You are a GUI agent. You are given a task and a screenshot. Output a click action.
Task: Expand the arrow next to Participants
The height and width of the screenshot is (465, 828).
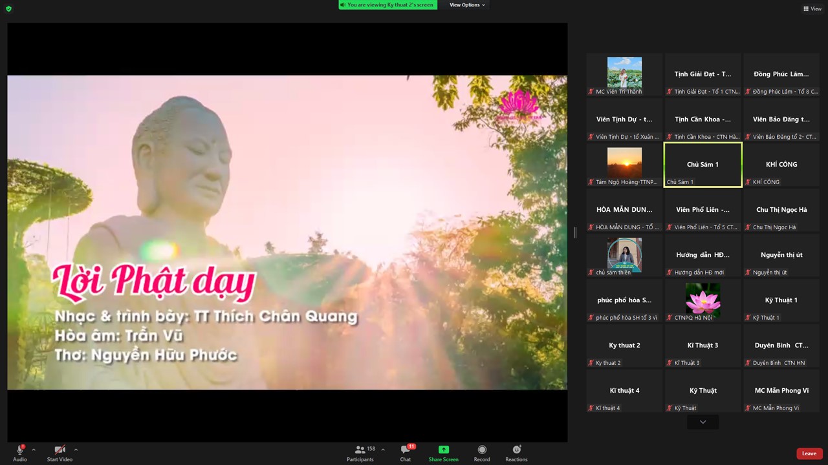click(x=383, y=449)
